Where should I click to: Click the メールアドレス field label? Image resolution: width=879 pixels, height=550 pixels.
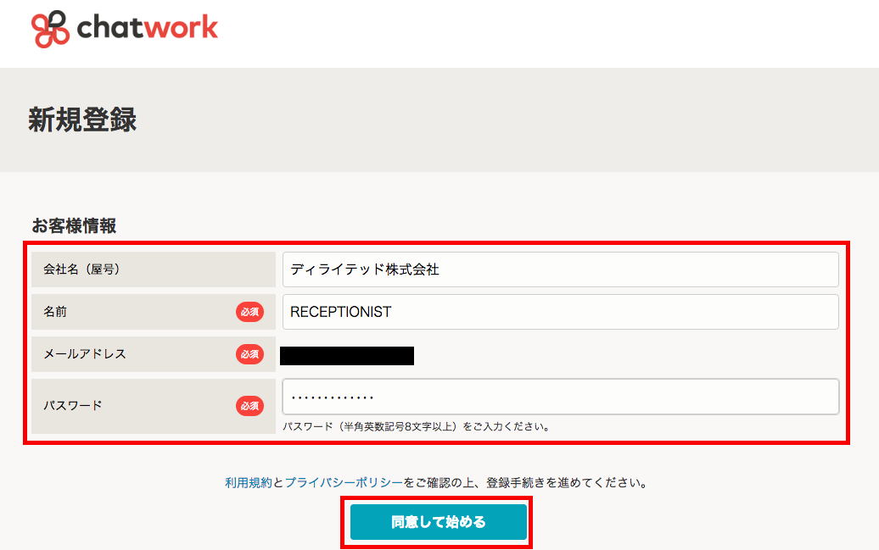pos(85,354)
